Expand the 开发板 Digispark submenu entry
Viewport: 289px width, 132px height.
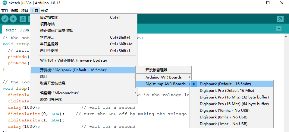84,70
